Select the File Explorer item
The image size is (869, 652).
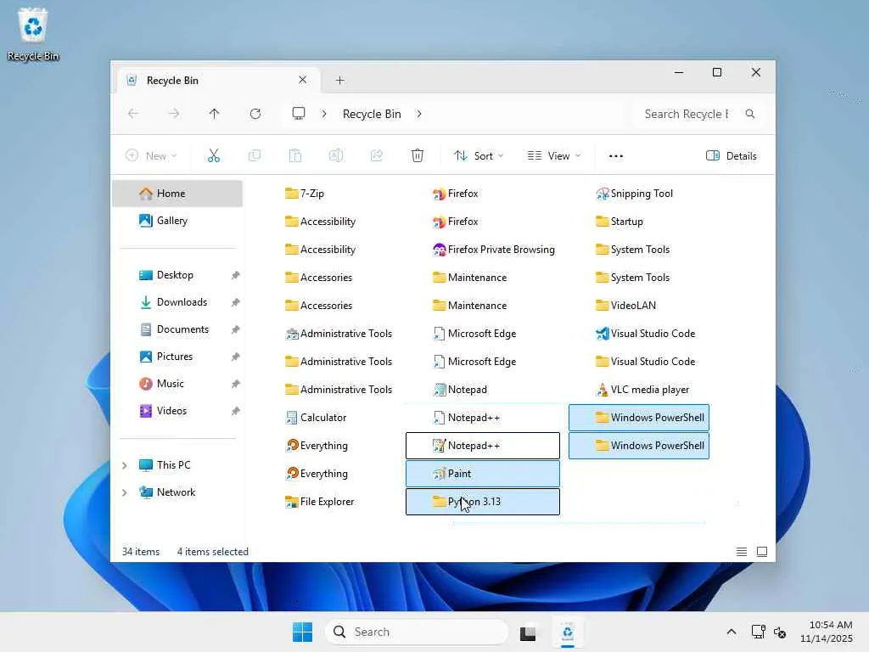coord(319,502)
